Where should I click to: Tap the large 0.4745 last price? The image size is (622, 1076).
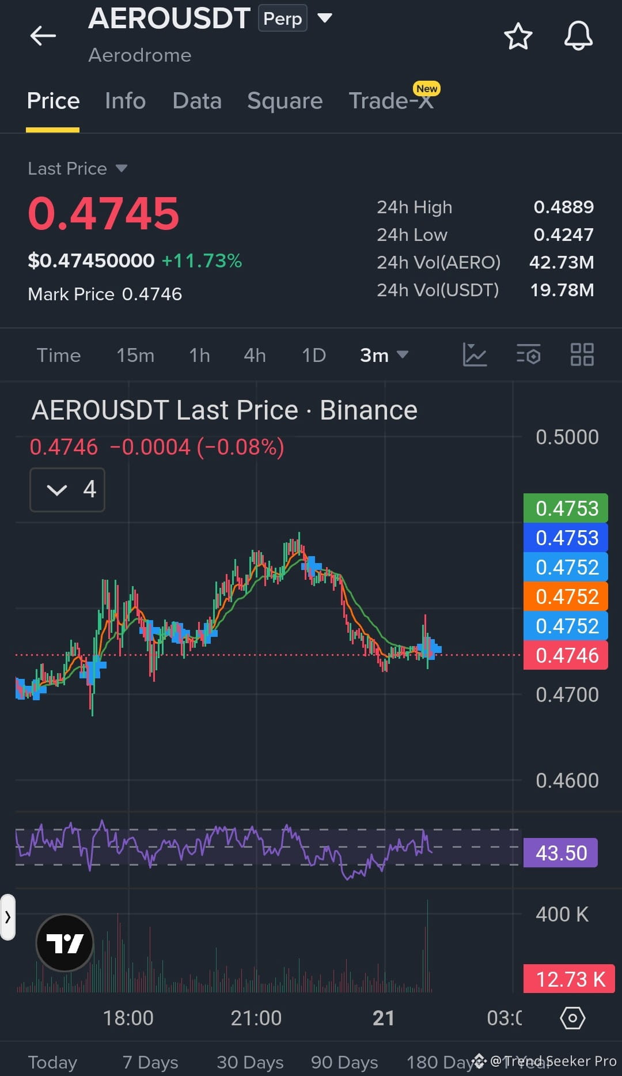(x=104, y=214)
